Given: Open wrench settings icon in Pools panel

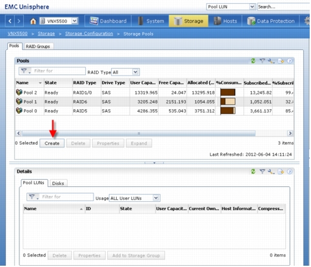Looking at the screenshot, I should pyautogui.click(x=271, y=61).
